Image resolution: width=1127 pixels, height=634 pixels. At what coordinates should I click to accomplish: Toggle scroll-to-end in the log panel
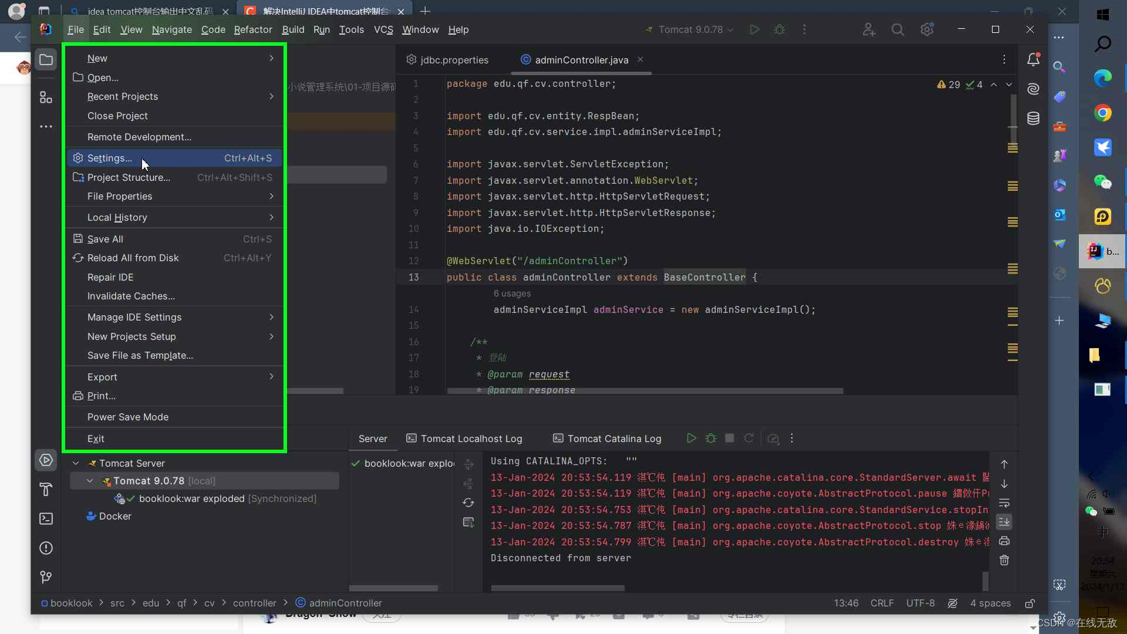point(1005,522)
